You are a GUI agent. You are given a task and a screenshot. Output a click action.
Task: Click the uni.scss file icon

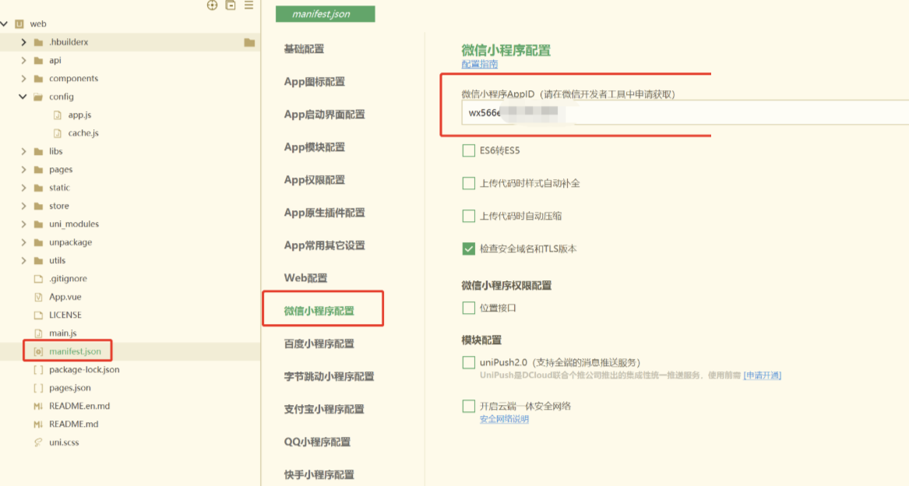(x=38, y=442)
